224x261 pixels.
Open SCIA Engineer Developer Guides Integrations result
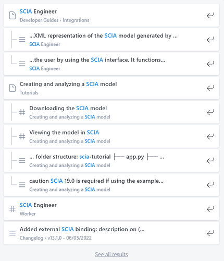coord(111,16)
